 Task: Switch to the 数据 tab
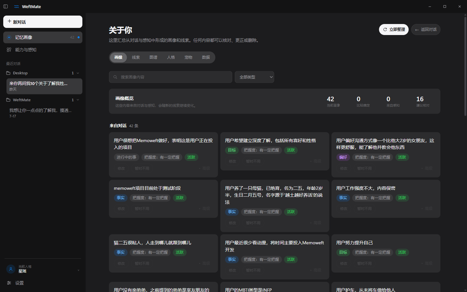coord(206,57)
